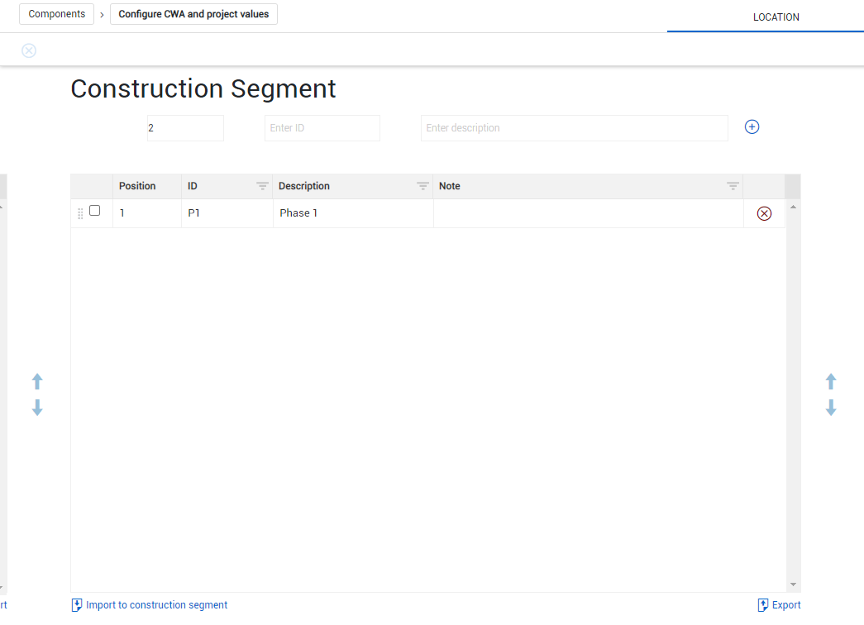864x625 pixels.
Task: Click the left move down arrow
Action: tap(37, 408)
